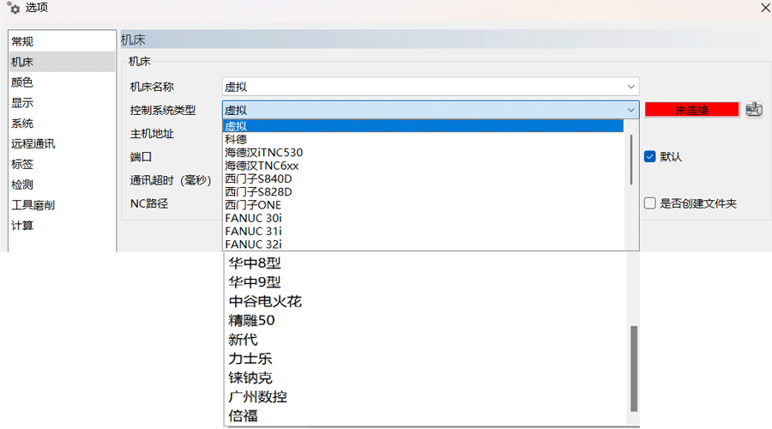The height and width of the screenshot is (429, 772).
Task: Choose 中谷电火花 from the lower list
Action: pyautogui.click(x=426, y=301)
